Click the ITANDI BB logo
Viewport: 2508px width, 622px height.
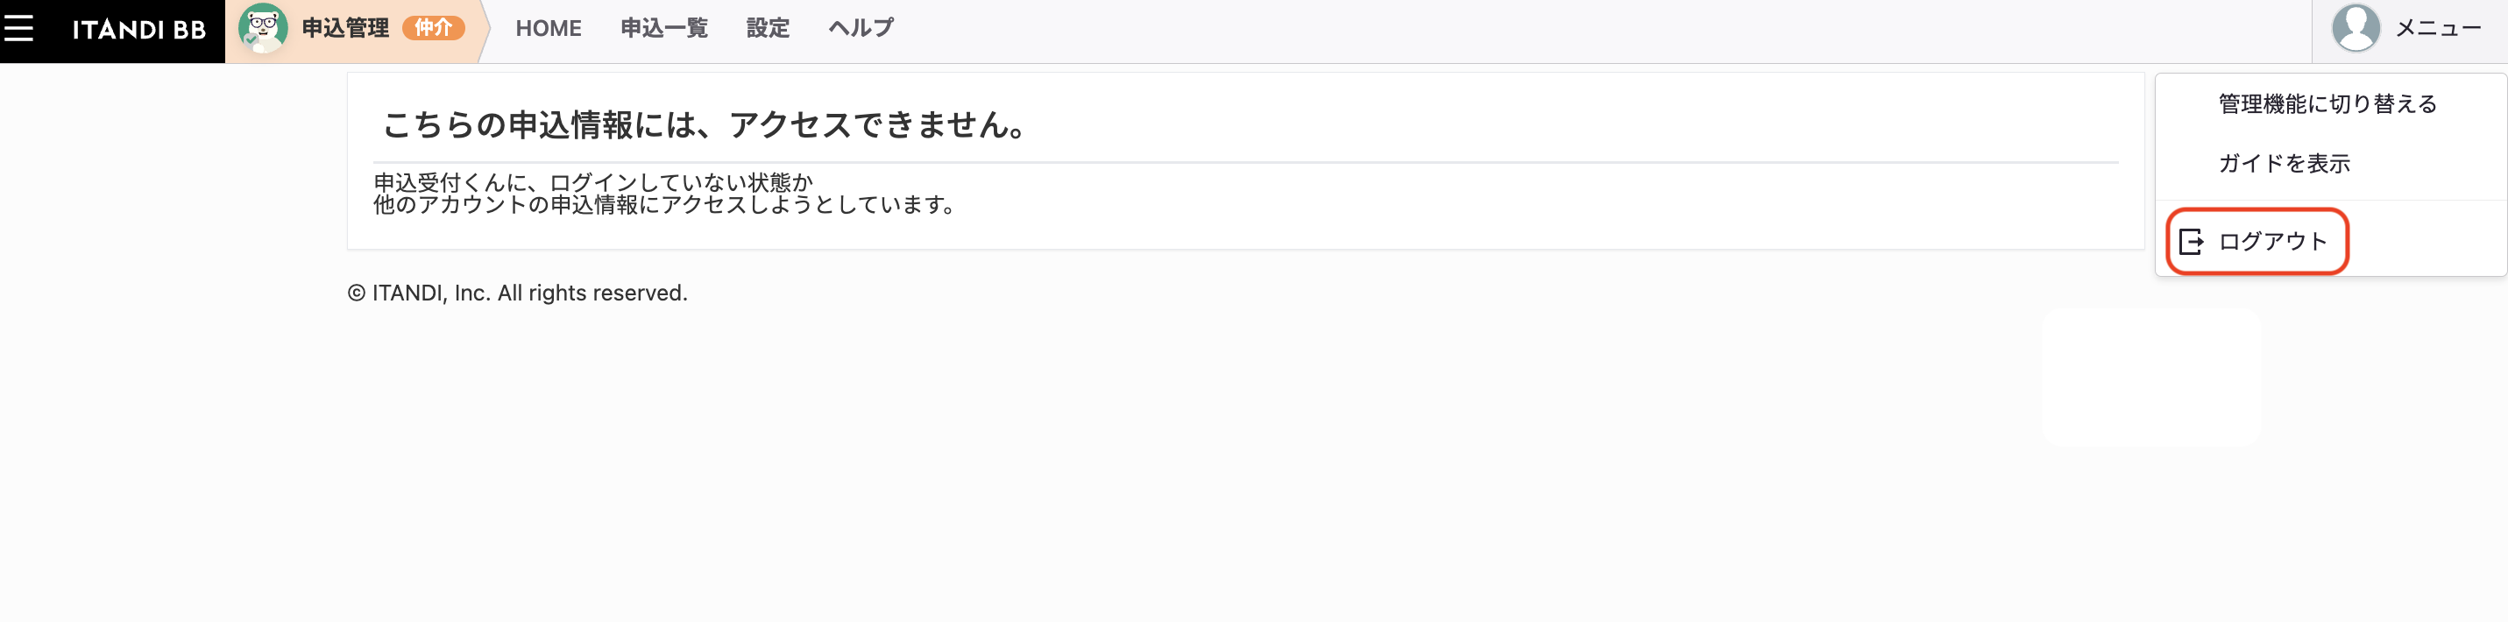click(139, 29)
